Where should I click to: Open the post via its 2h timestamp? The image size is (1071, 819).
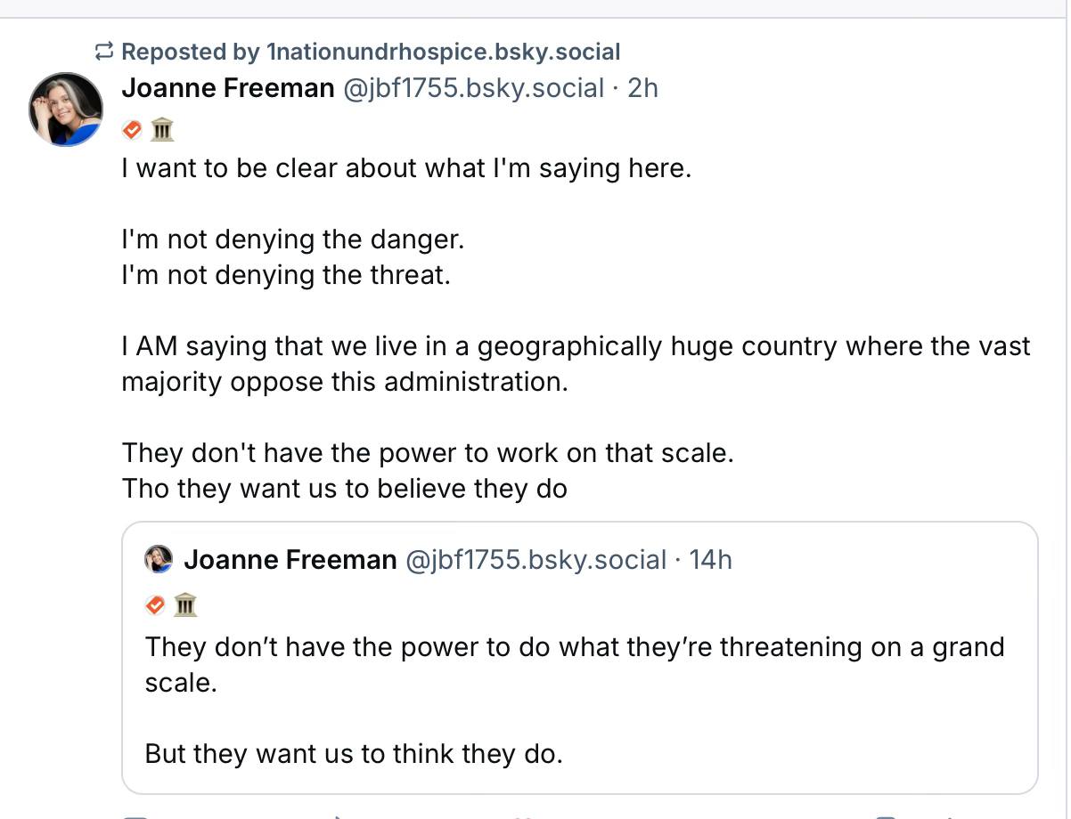tap(643, 88)
